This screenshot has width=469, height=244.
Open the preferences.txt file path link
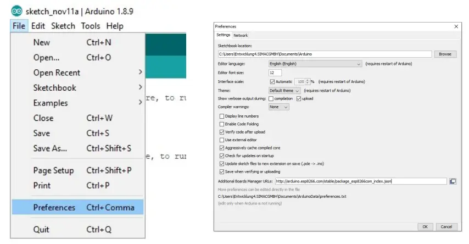[282, 196]
